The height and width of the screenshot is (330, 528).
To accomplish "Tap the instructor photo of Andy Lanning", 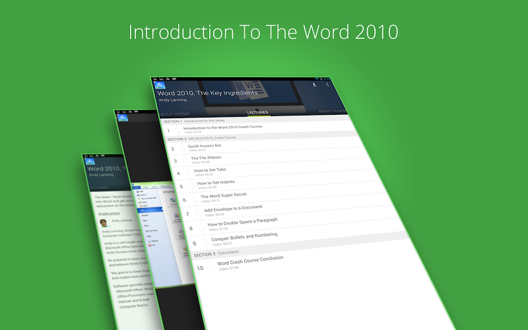I will [104, 223].
